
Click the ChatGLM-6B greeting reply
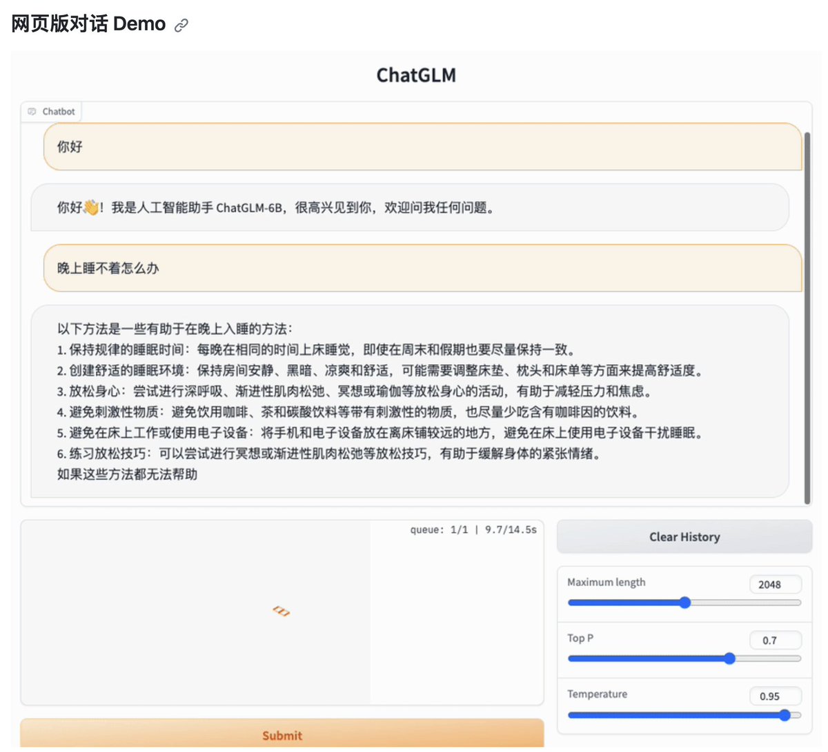click(x=410, y=207)
